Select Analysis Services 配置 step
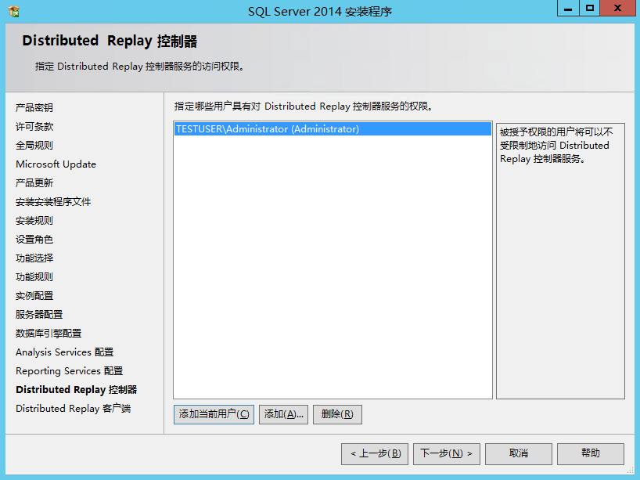 (x=64, y=352)
